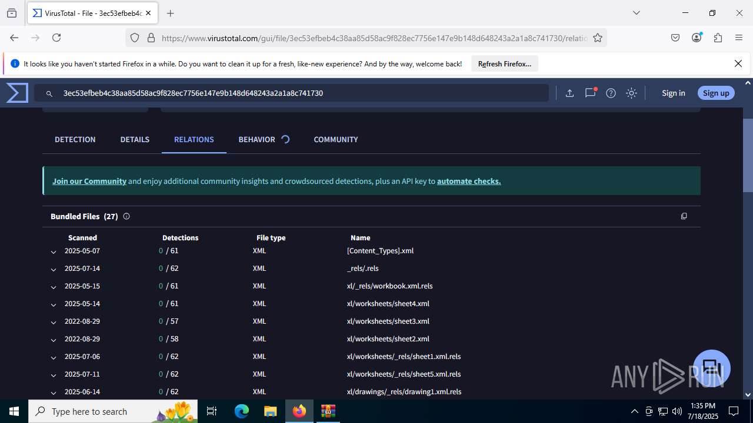Click Refresh Firefox button
The width and height of the screenshot is (753, 423).
pos(505,63)
